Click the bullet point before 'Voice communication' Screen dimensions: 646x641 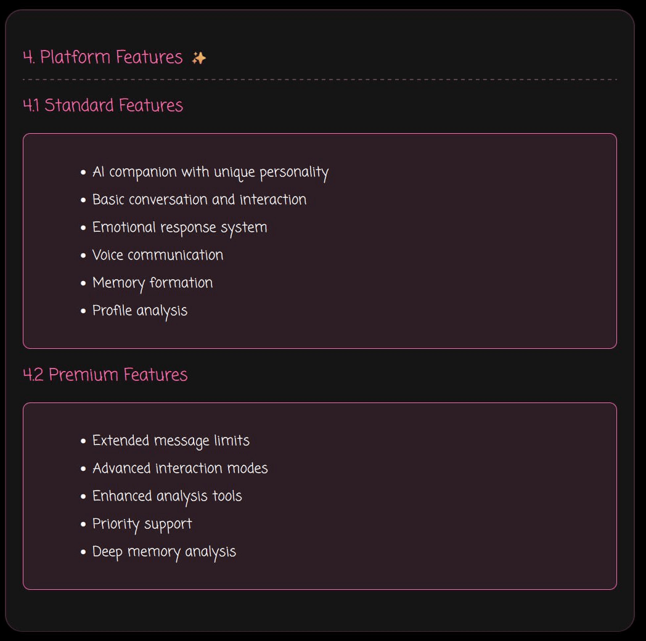click(x=83, y=256)
